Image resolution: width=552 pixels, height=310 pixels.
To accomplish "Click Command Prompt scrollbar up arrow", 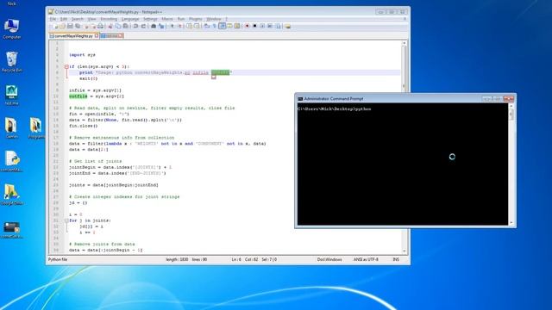I will point(511,106).
